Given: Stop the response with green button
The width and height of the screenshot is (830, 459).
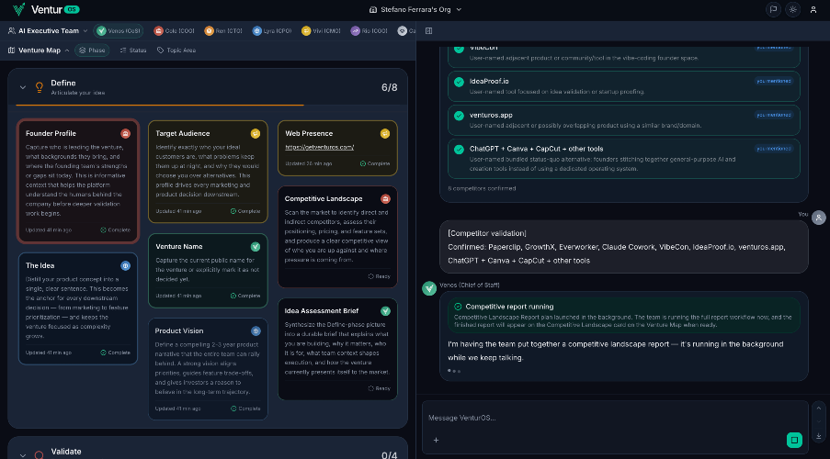Looking at the screenshot, I should 794,440.
